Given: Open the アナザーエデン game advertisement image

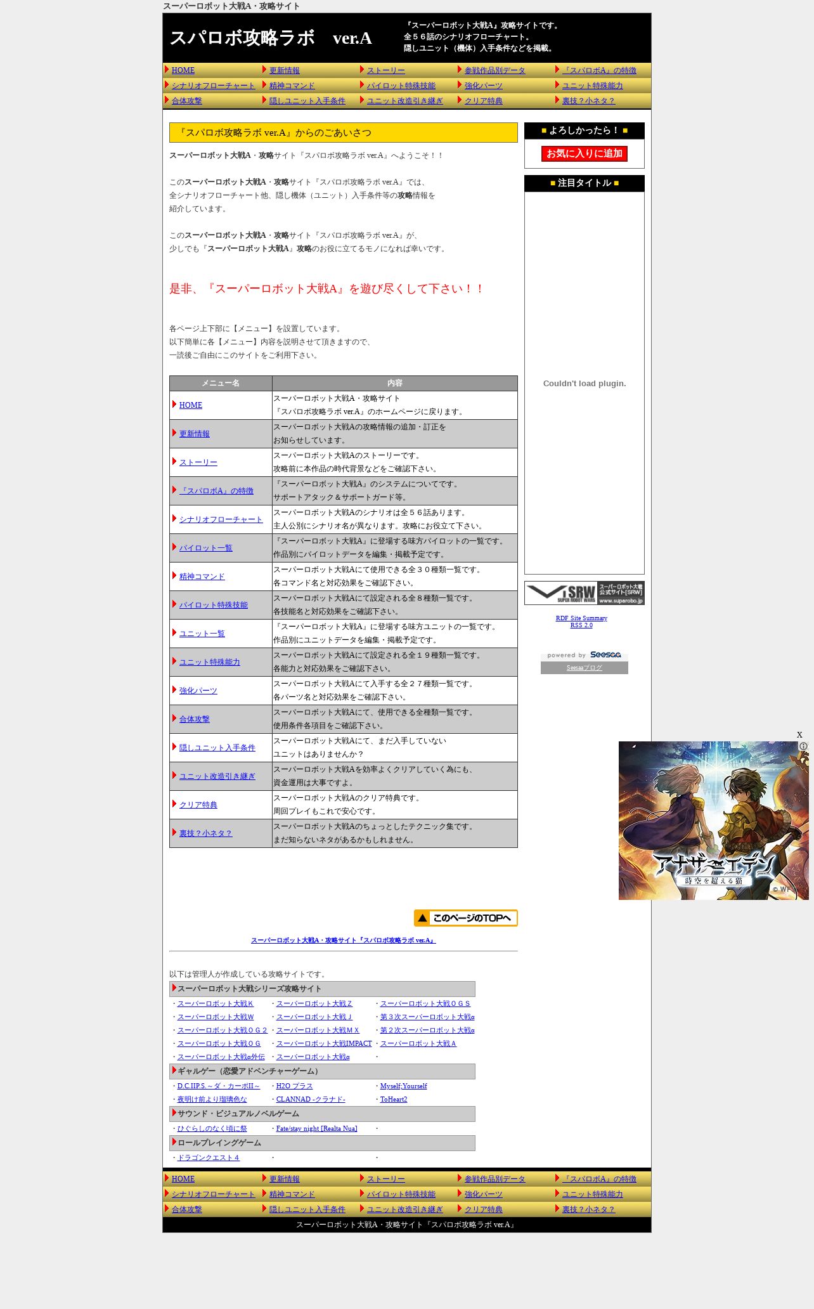Looking at the screenshot, I should click(713, 821).
